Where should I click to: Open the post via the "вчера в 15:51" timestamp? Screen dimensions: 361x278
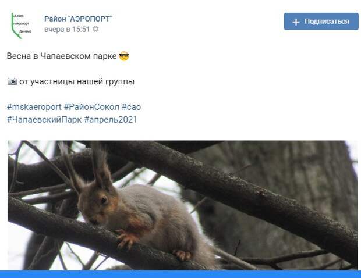tap(67, 30)
